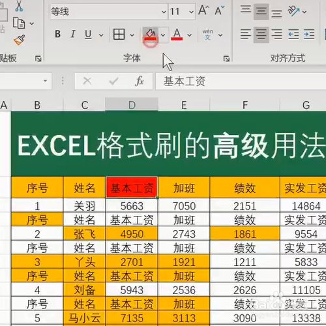Set bottom vertical alignment
The image size is (326, 326).
(276, 14)
